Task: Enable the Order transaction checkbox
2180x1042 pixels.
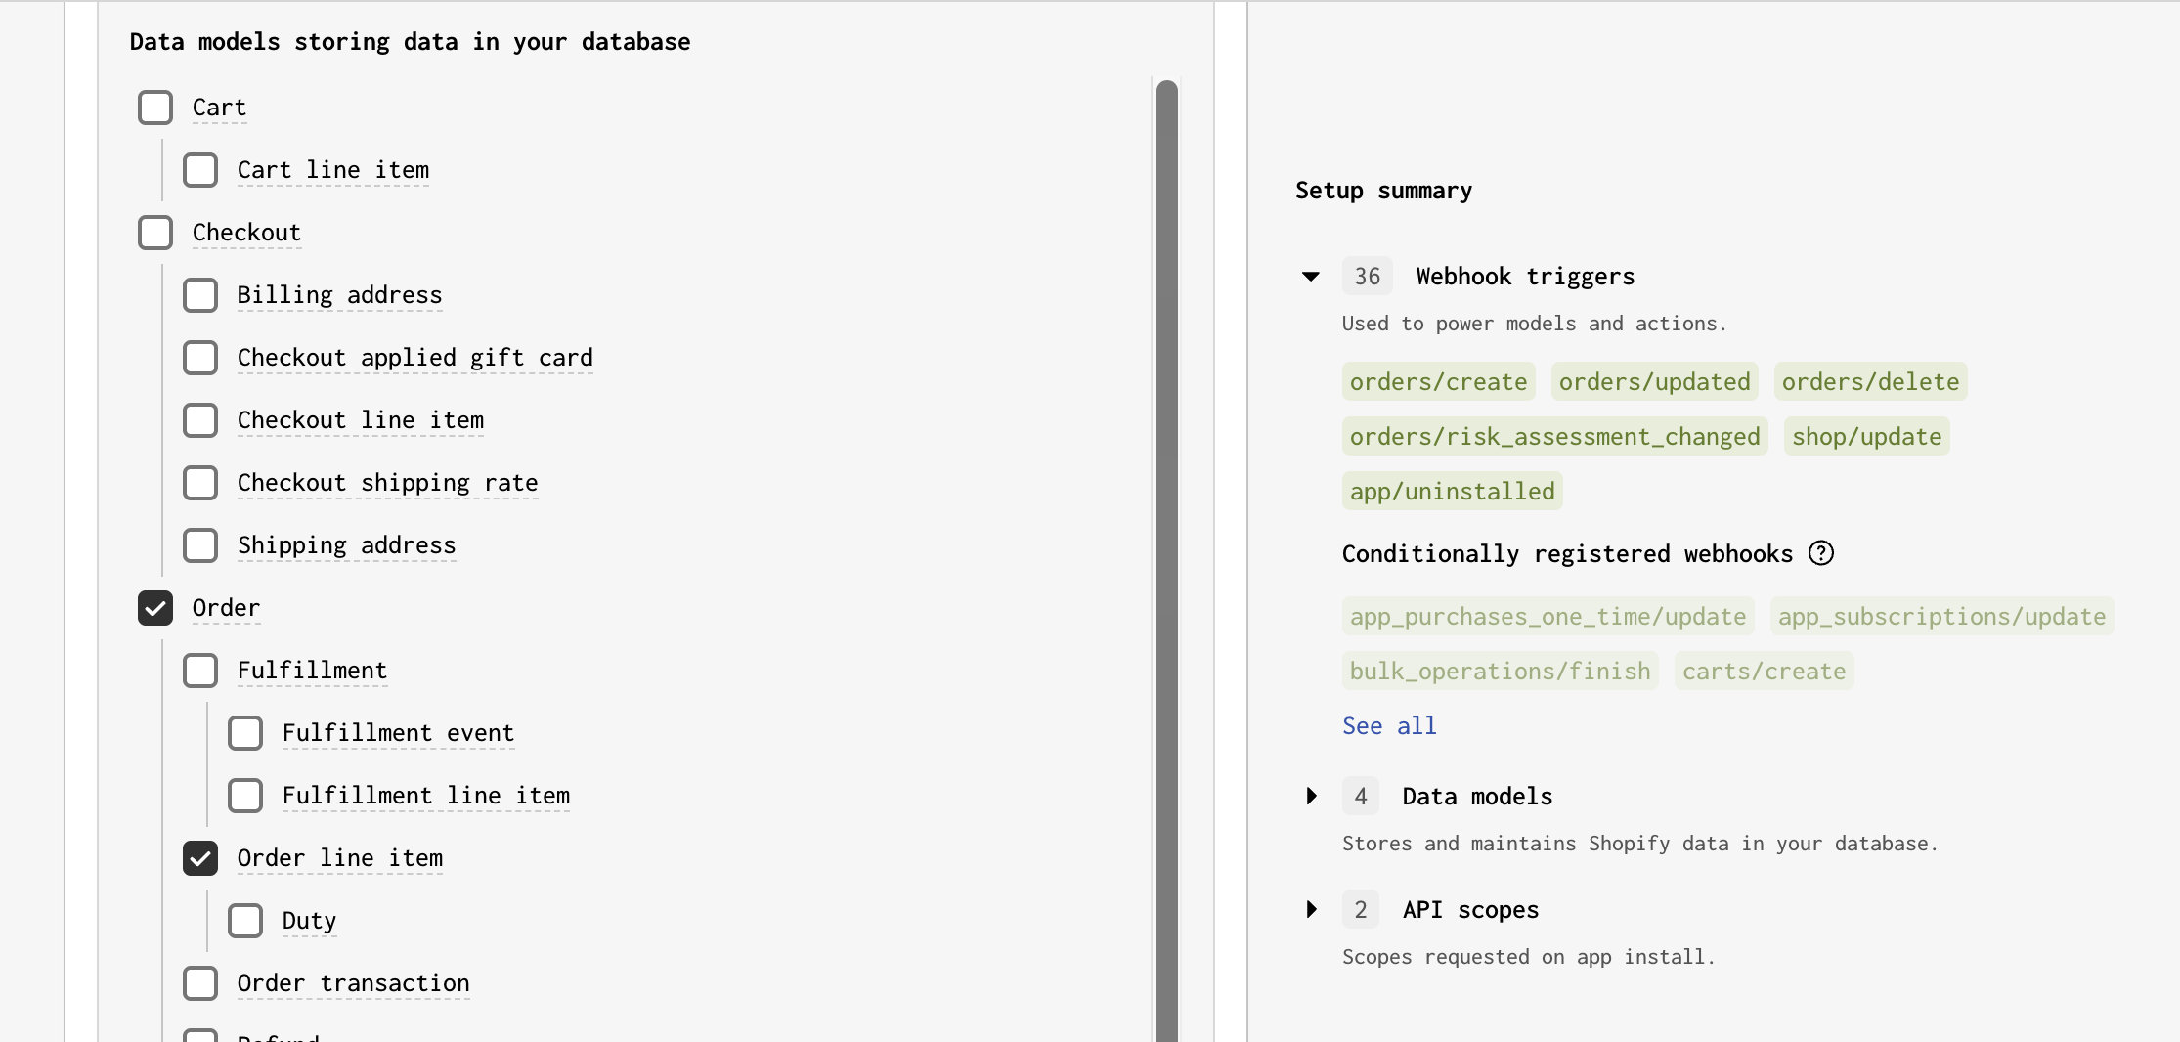Action: coord(200,983)
